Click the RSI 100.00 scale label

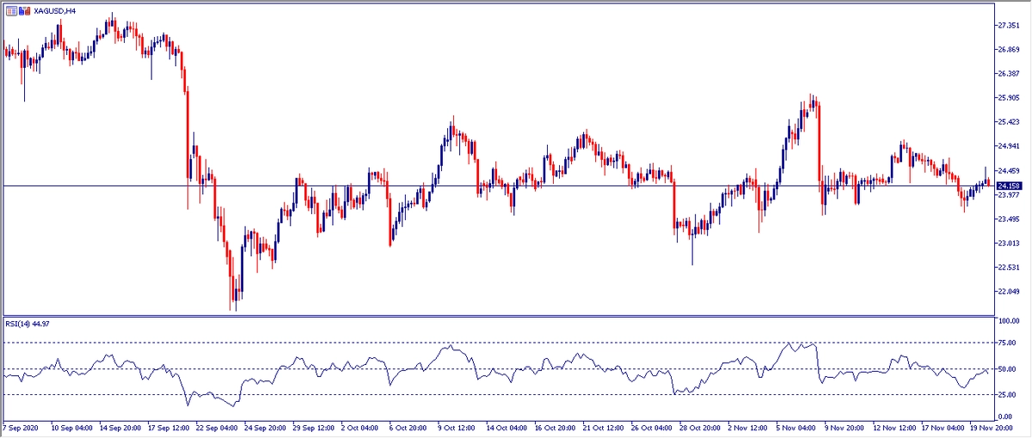[x=1008, y=320]
